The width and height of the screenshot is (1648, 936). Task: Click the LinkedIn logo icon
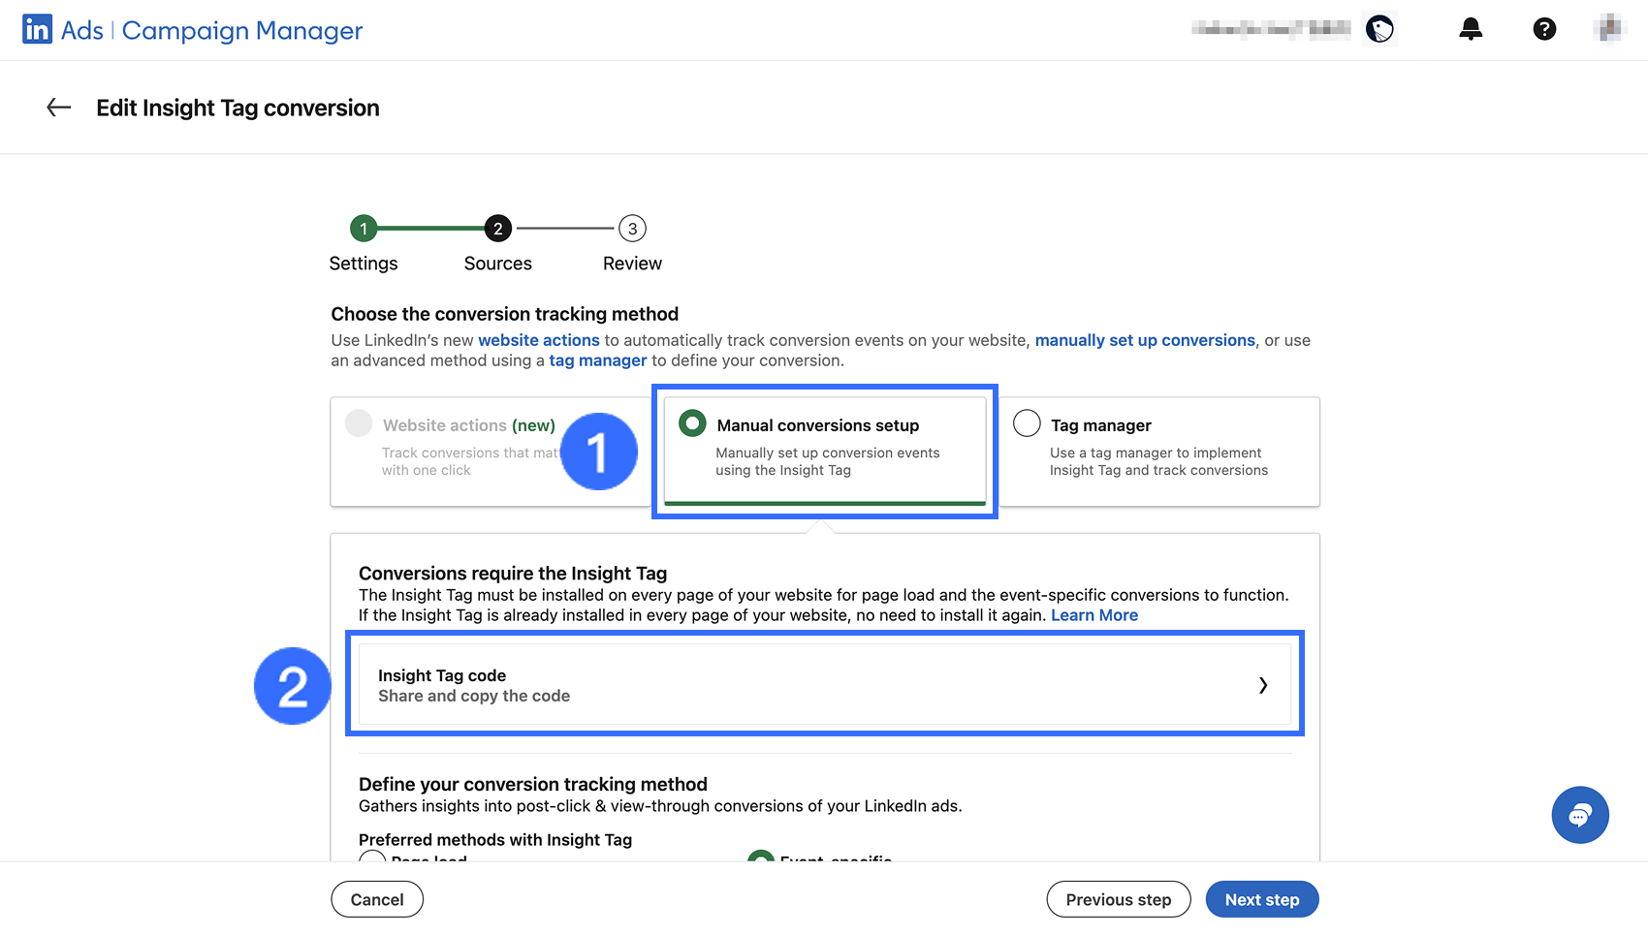37,30
